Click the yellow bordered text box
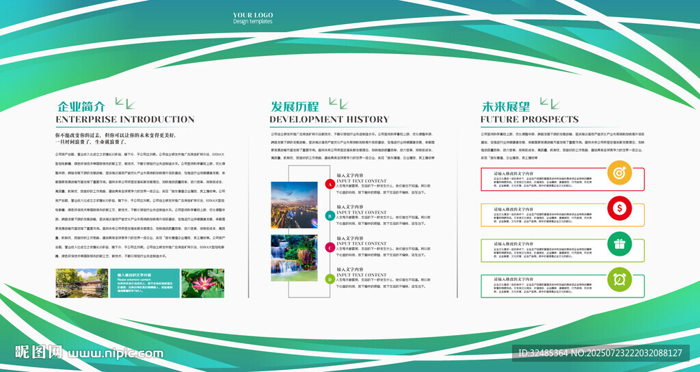This screenshot has width=700, height=372. pyautogui.click(x=563, y=215)
